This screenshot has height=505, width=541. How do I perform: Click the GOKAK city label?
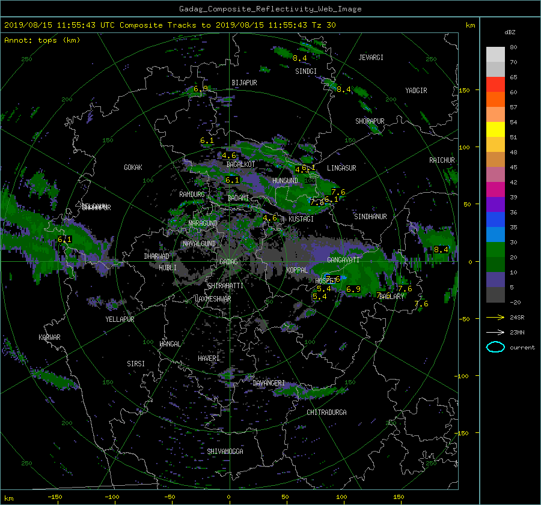(x=133, y=168)
